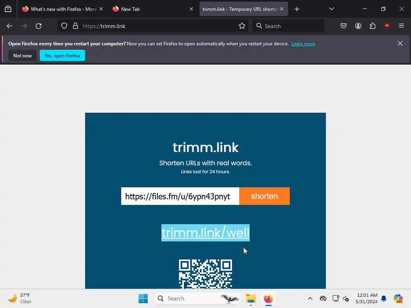This screenshot has height=308, width=411.
Task: Click 'Shorten URLs with real words.' text
Action: coord(205,163)
